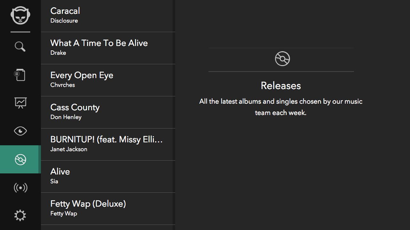Screen dimensions: 410x230
Task: Choose Cass County by Don Henley
Action: tap(108, 112)
